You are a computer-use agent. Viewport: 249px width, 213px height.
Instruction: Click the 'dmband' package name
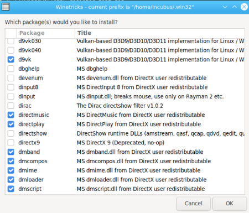pos(29,152)
